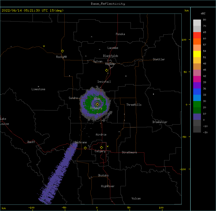Click the Lacombe city label
The image size is (216, 211).
[113, 48]
